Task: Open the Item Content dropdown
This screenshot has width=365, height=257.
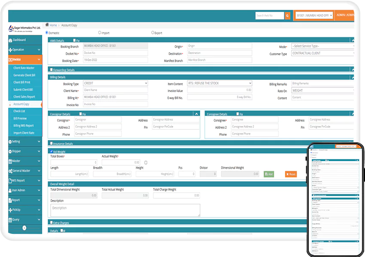Action: pos(219,83)
